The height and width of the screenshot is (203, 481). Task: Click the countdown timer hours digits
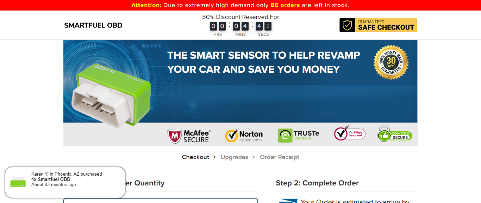click(x=218, y=26)
